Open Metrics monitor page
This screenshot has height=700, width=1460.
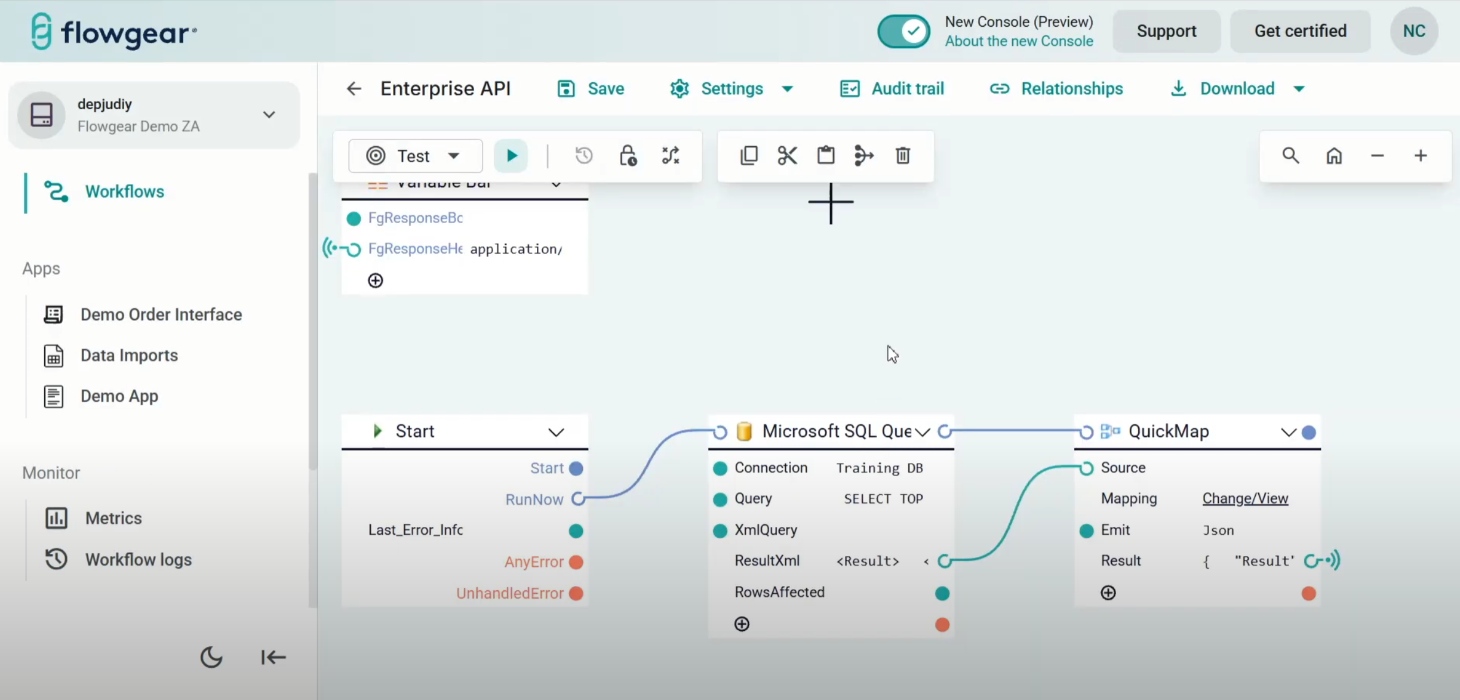(113, 518)
